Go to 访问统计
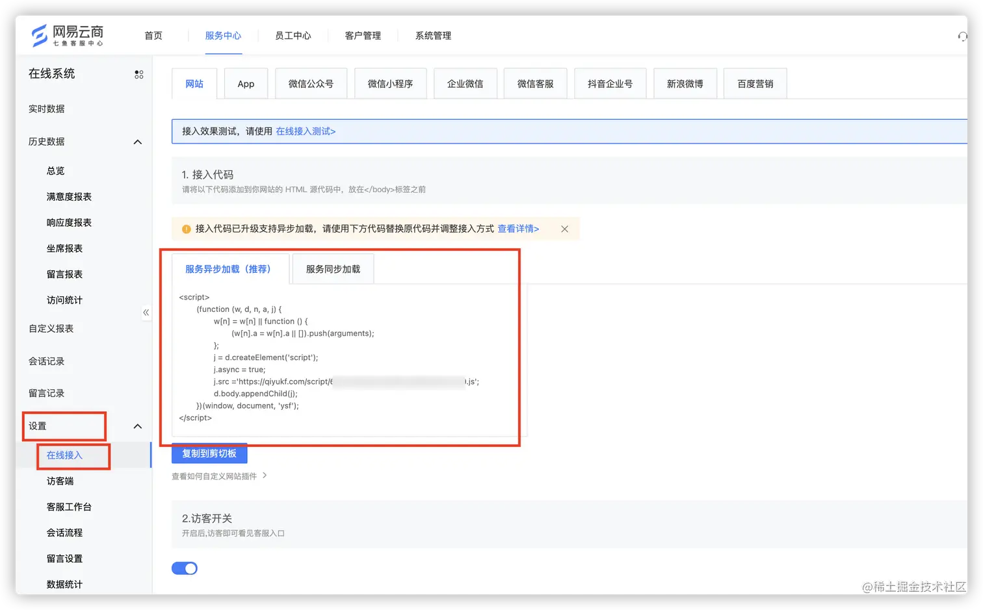Image resolution: width=983 pixels, height=610 pixels. [x=64, y=300]
